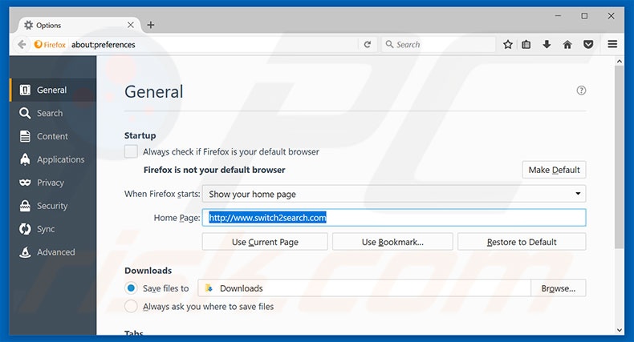Close the Options tab
This screenshot has width=634, height=342.
tap(131, 25)
